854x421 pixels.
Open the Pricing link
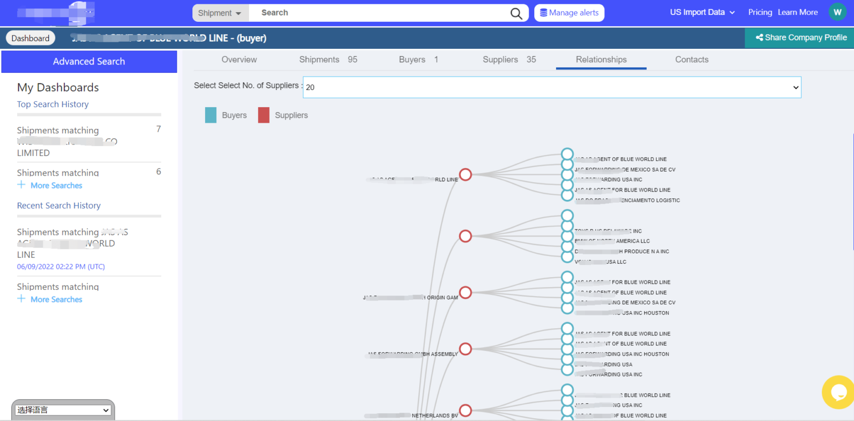759,12
